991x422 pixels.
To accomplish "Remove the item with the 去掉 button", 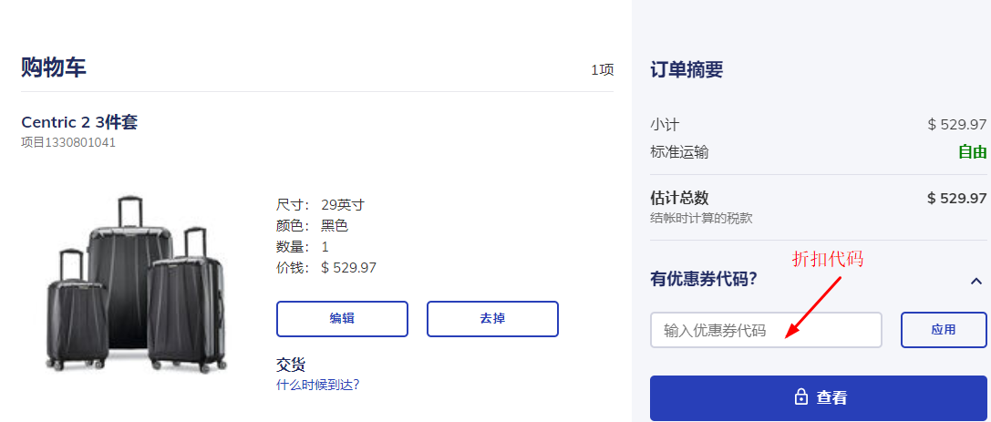I will [492, 319].
